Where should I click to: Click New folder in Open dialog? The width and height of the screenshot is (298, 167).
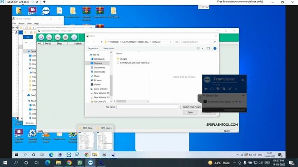click(x=108, y=48)
